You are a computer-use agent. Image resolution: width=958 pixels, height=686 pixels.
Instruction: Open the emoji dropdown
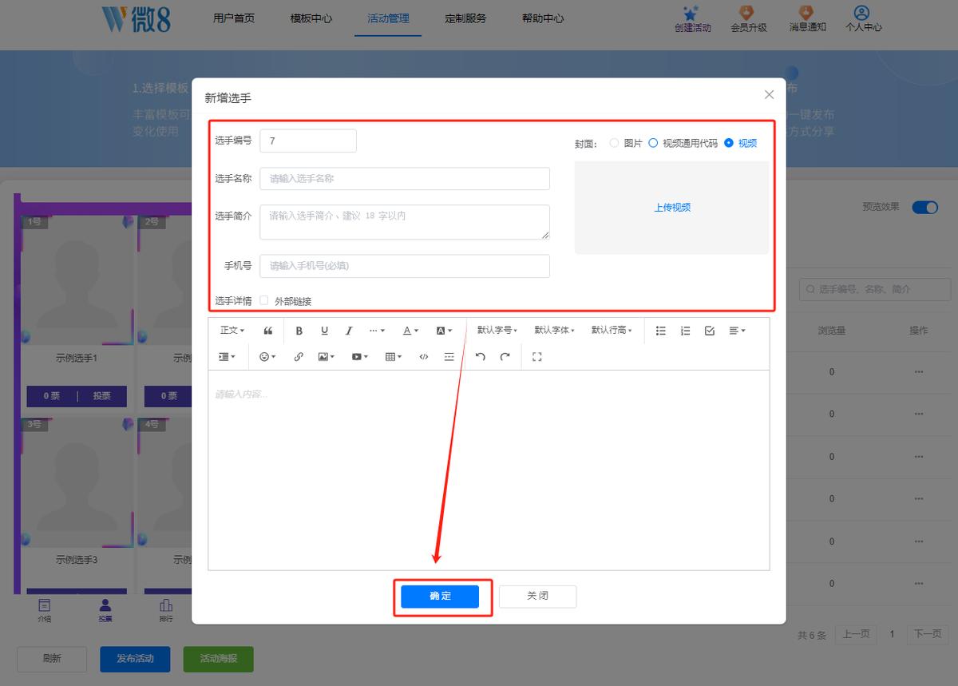[x=267, y=357]
